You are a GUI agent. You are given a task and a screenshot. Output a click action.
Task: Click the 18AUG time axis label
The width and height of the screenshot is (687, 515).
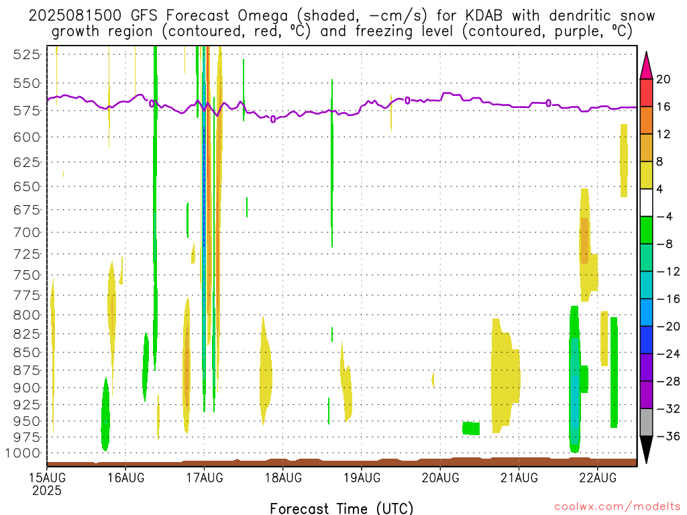(x=283, y=477)
